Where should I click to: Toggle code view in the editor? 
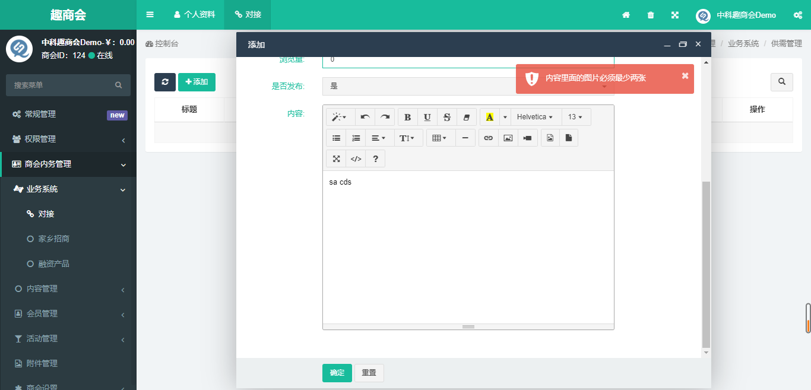point(356,158)
